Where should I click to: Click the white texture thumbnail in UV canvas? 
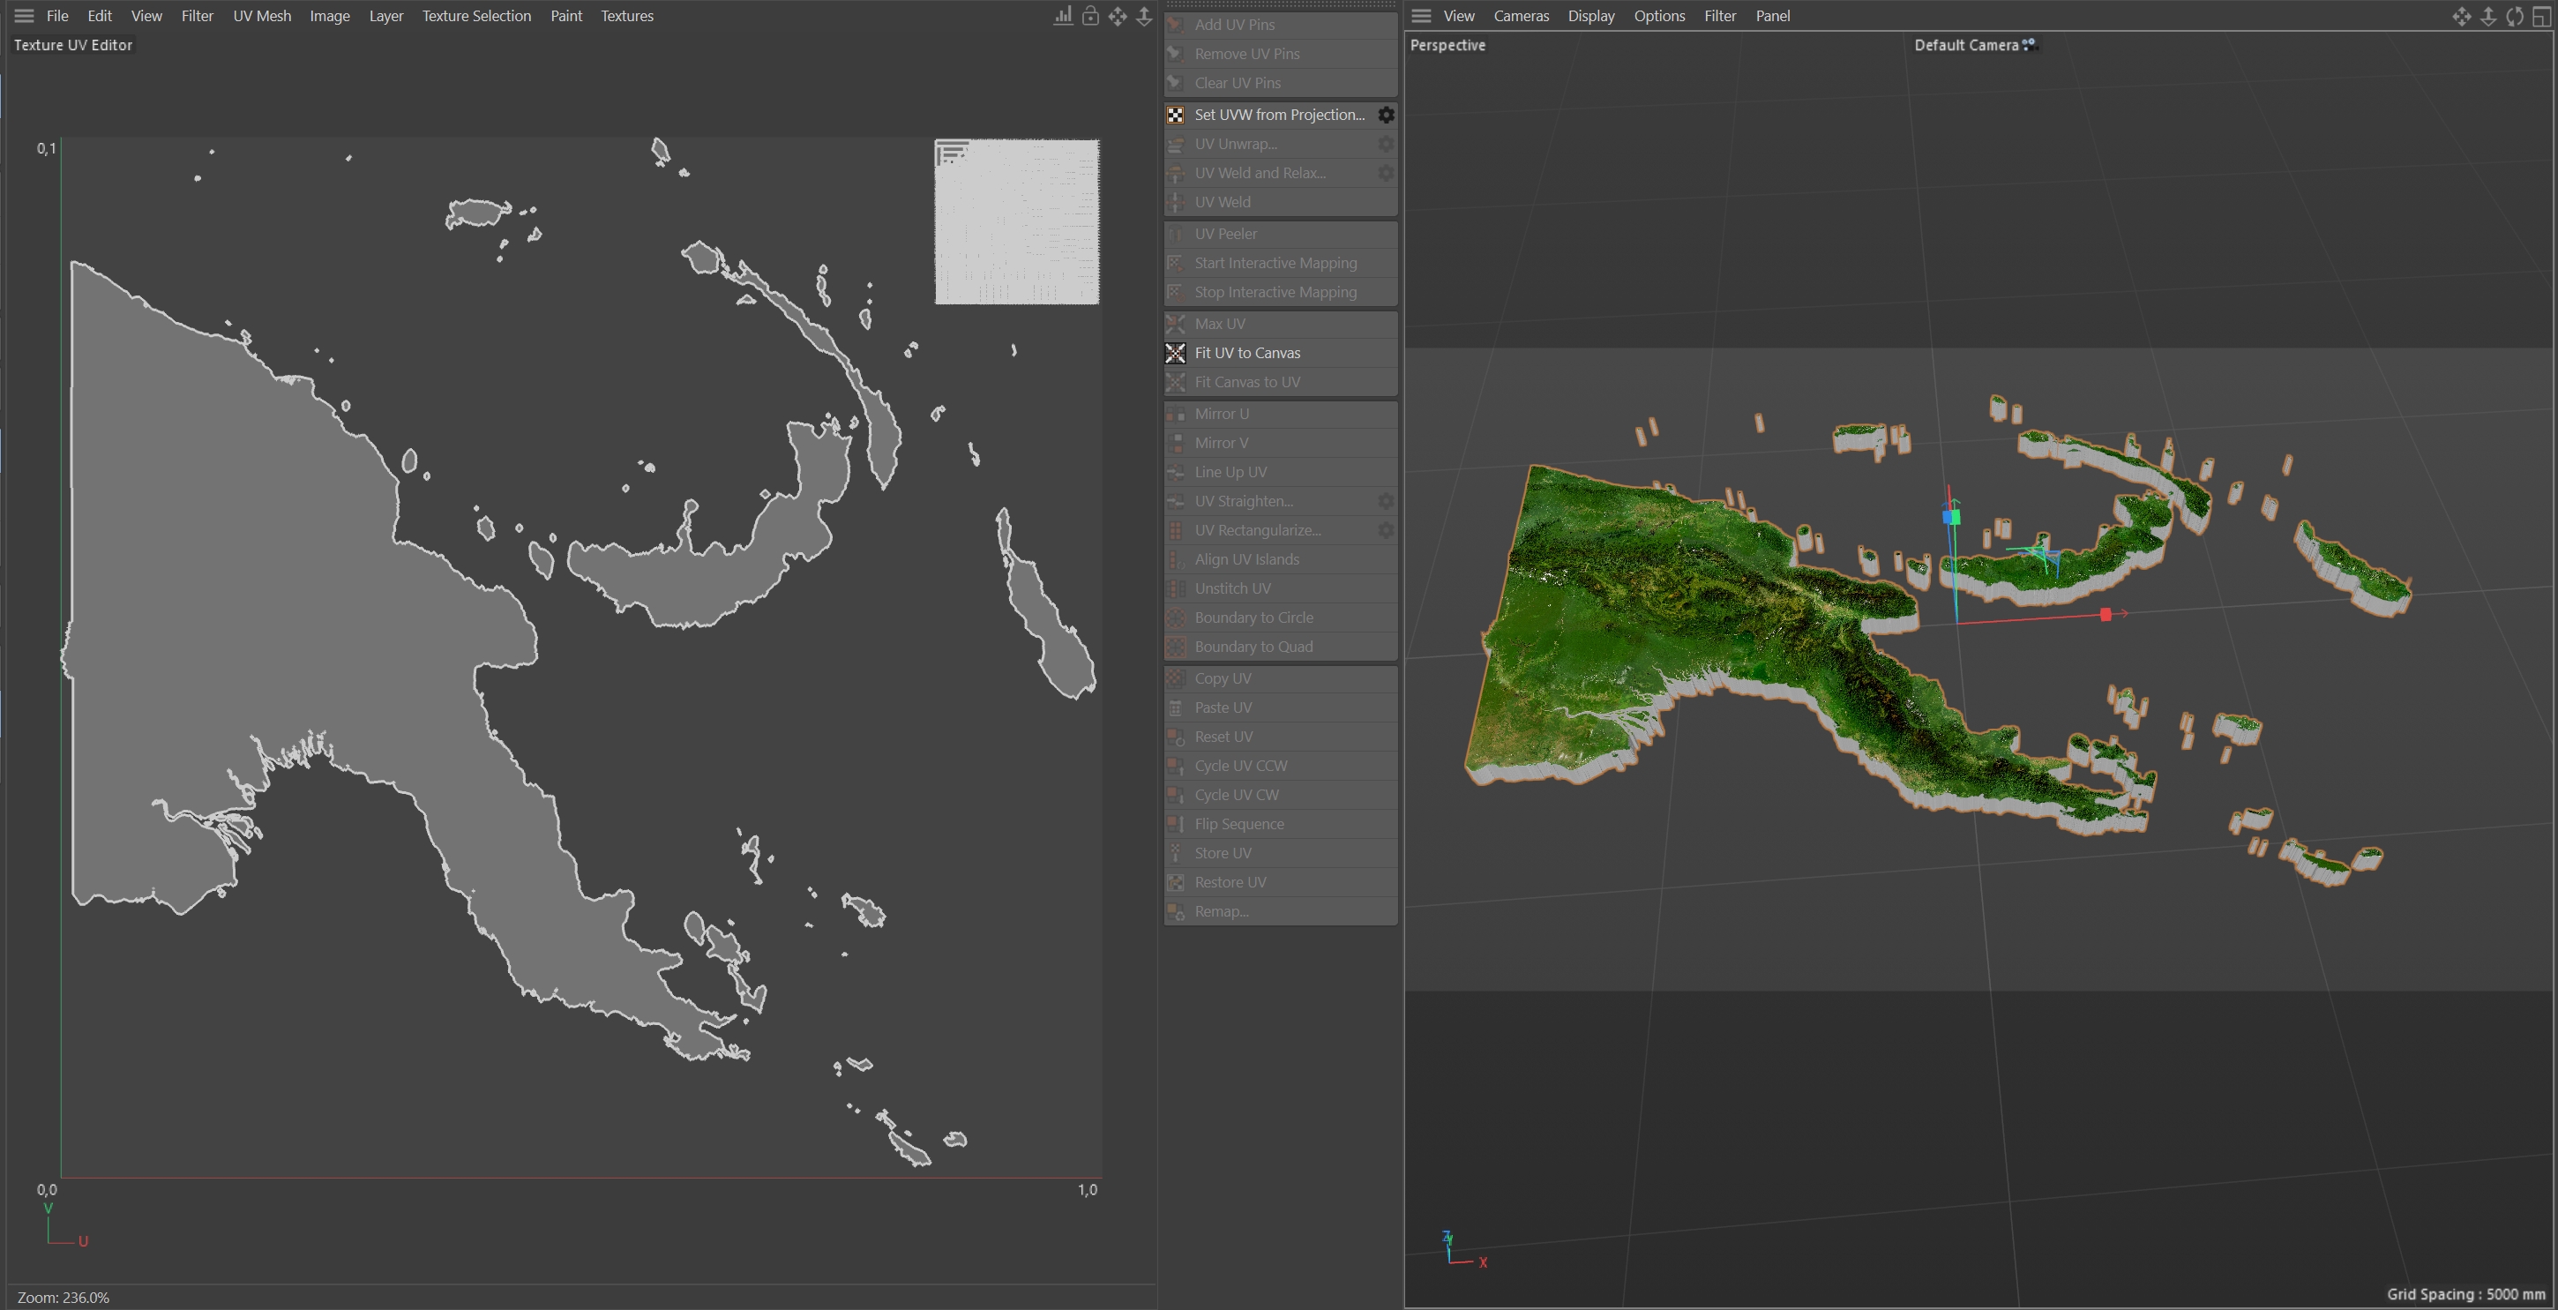(x=1017, y=221)
